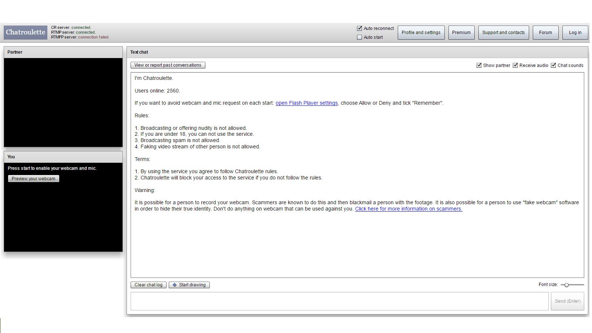
Task: Click 'Press start to enable your webcam' text
Action: click(x=52, y=168)
